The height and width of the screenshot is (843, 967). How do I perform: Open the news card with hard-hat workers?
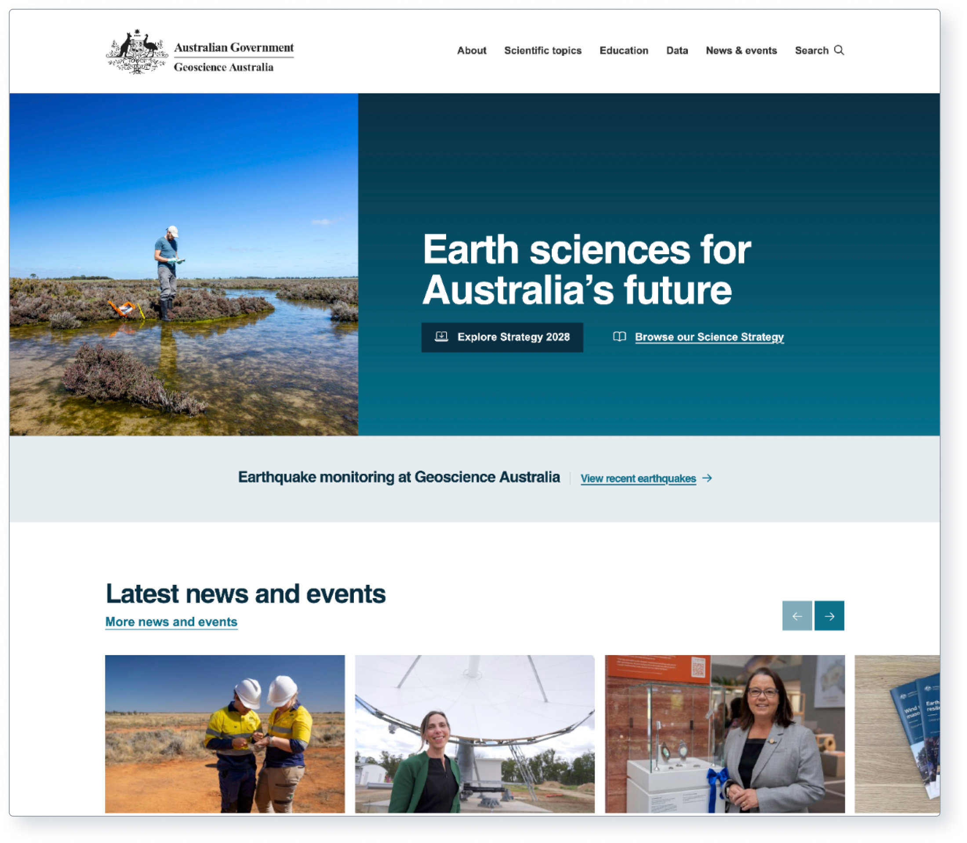pos(225,733)
